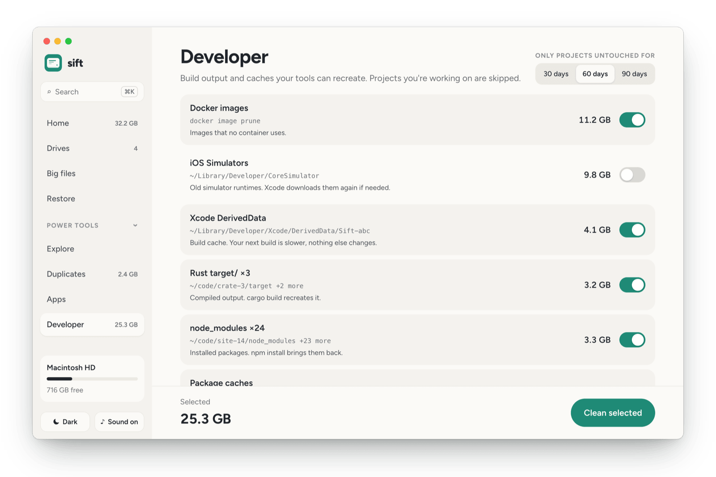Image resolution: width=716 pixels, height=477 pixels.
Task: Disable the Docker images toggle
Action: 632,120
